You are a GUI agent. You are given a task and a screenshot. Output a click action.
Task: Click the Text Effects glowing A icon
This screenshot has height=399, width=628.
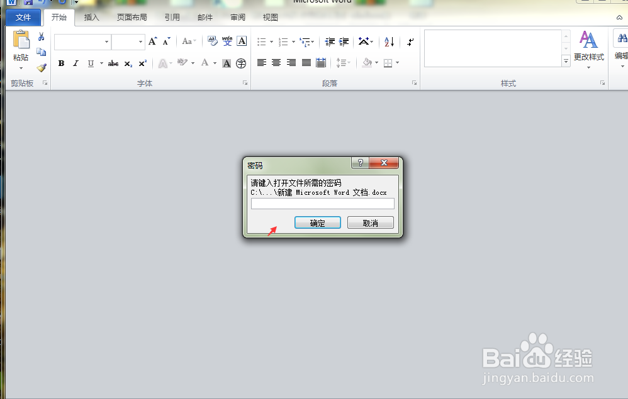click(162, 63)
